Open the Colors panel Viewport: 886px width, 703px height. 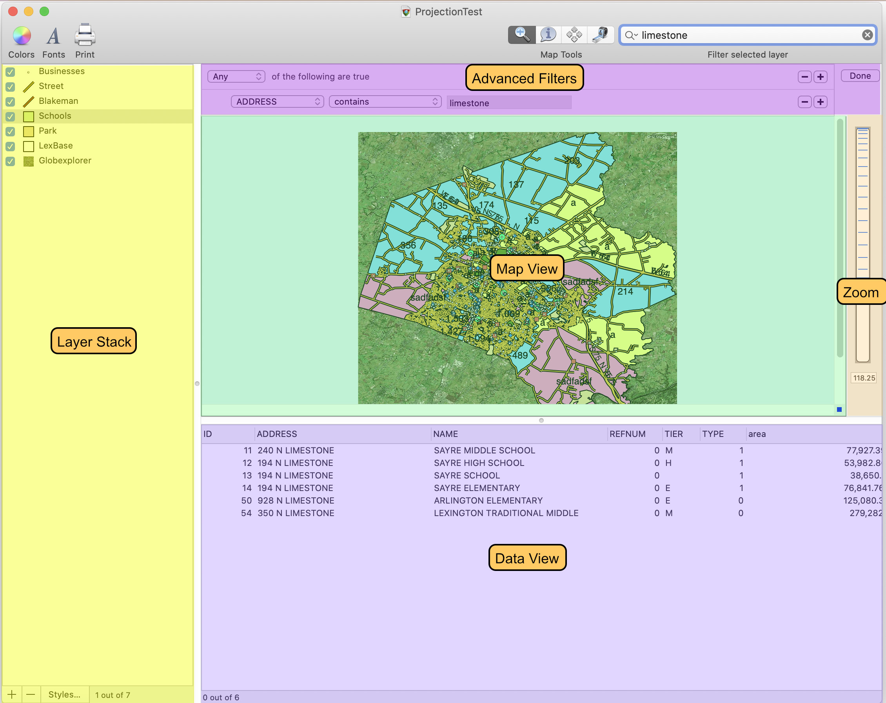coord(22,36)
